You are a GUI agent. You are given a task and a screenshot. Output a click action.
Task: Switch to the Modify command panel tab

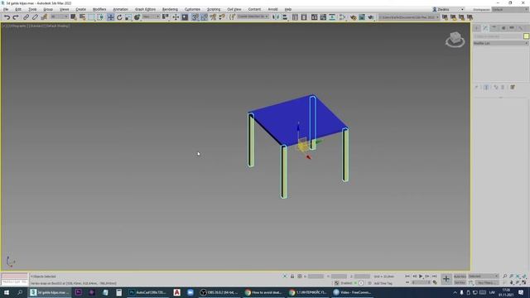pos(485,27)
